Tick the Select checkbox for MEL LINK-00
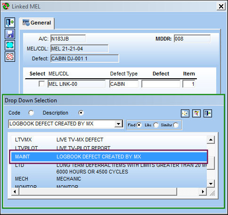 [x=41, y=84]
